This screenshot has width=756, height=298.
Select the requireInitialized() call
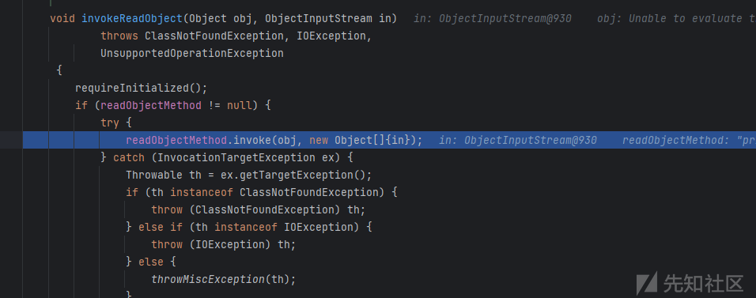[x=141, y=89]
